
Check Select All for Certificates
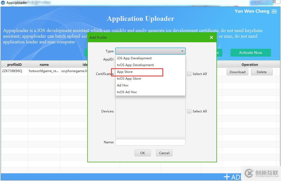tap(189, 74)
